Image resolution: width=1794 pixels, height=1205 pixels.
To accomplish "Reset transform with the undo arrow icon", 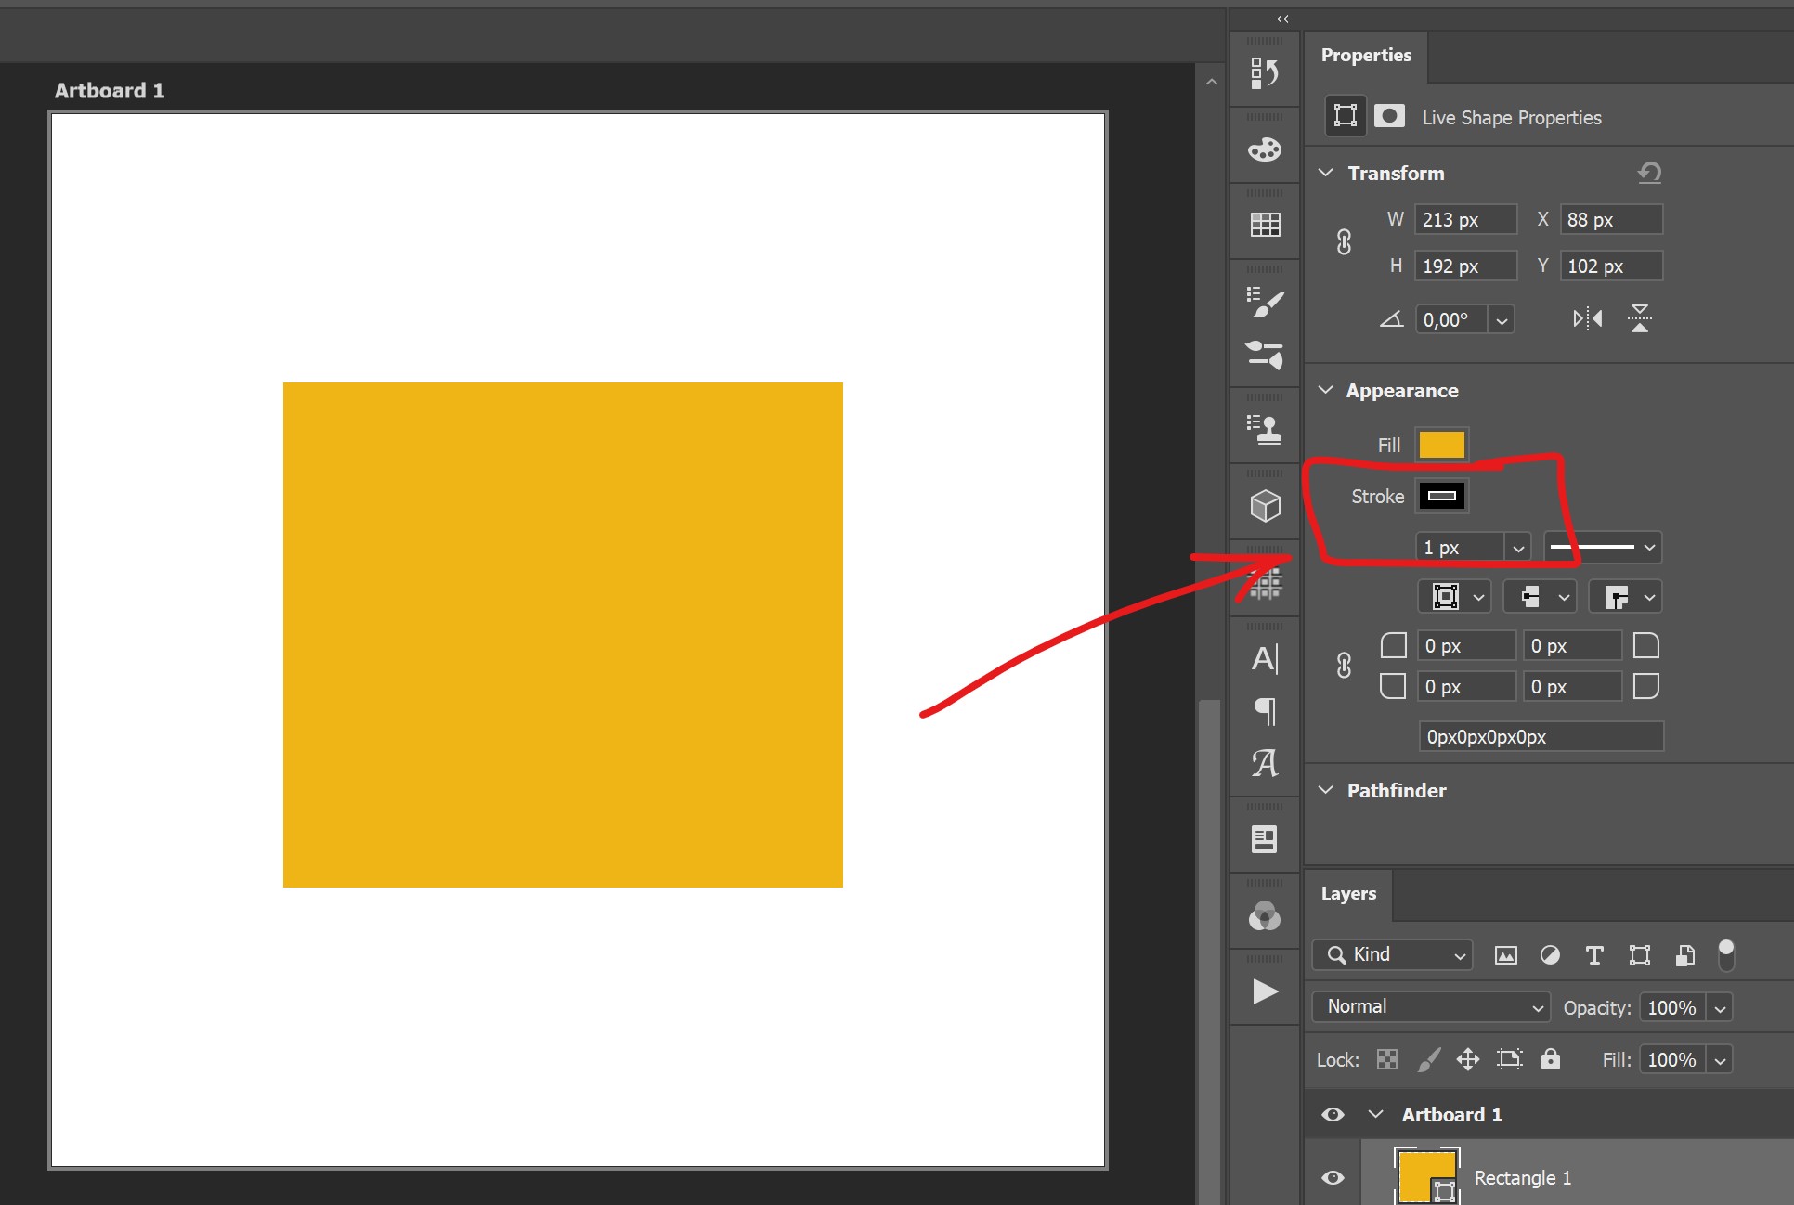I will [x=1649, y=173].
